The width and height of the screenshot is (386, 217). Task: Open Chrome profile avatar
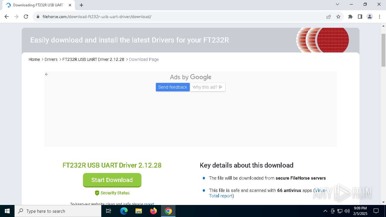point(370,17)
